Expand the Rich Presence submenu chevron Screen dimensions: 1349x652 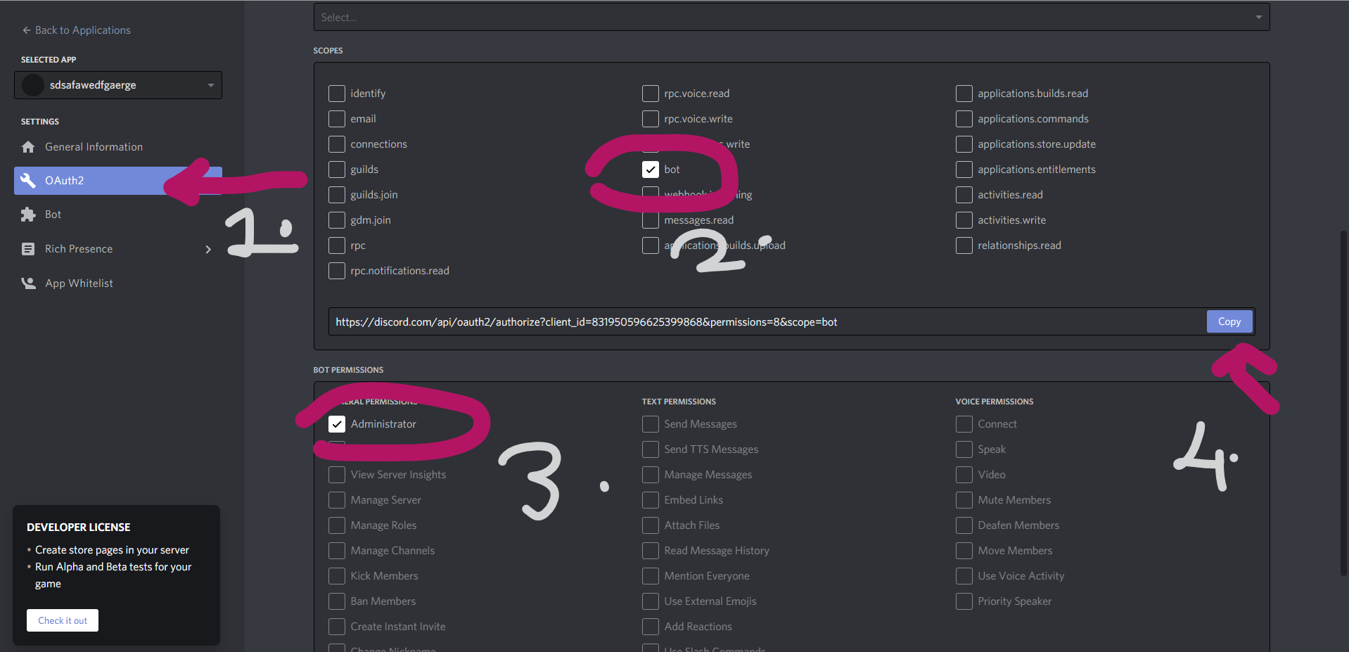(208, 249)
